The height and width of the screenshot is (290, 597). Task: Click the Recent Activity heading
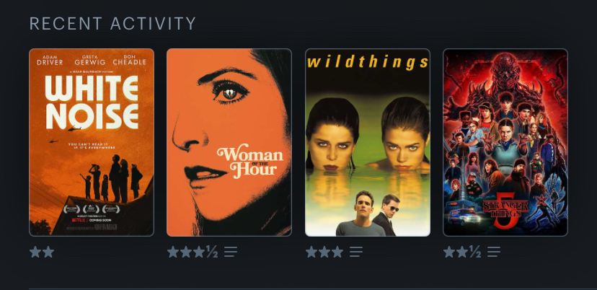(x=112, y=24)
